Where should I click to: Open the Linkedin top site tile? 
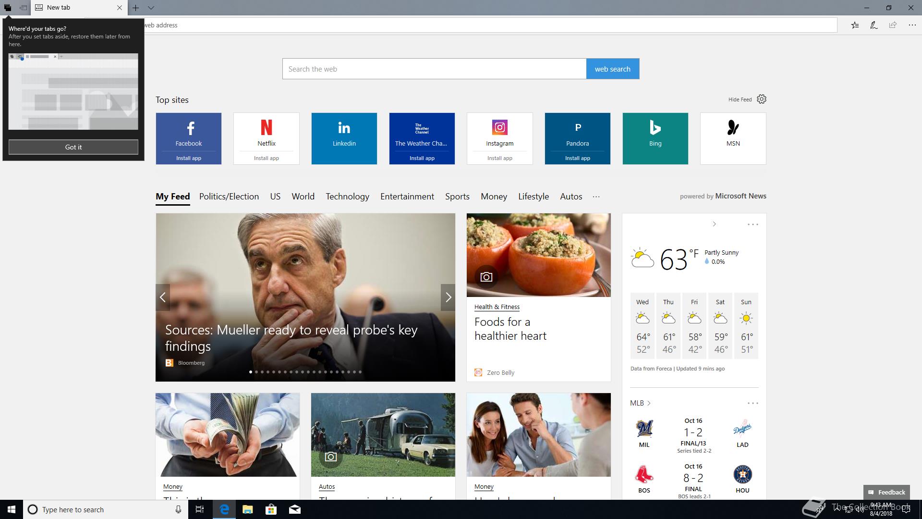pos(344,138)
